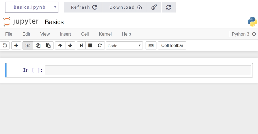Run the current cell
Screen dimensions: 258x134
point(81,45)
